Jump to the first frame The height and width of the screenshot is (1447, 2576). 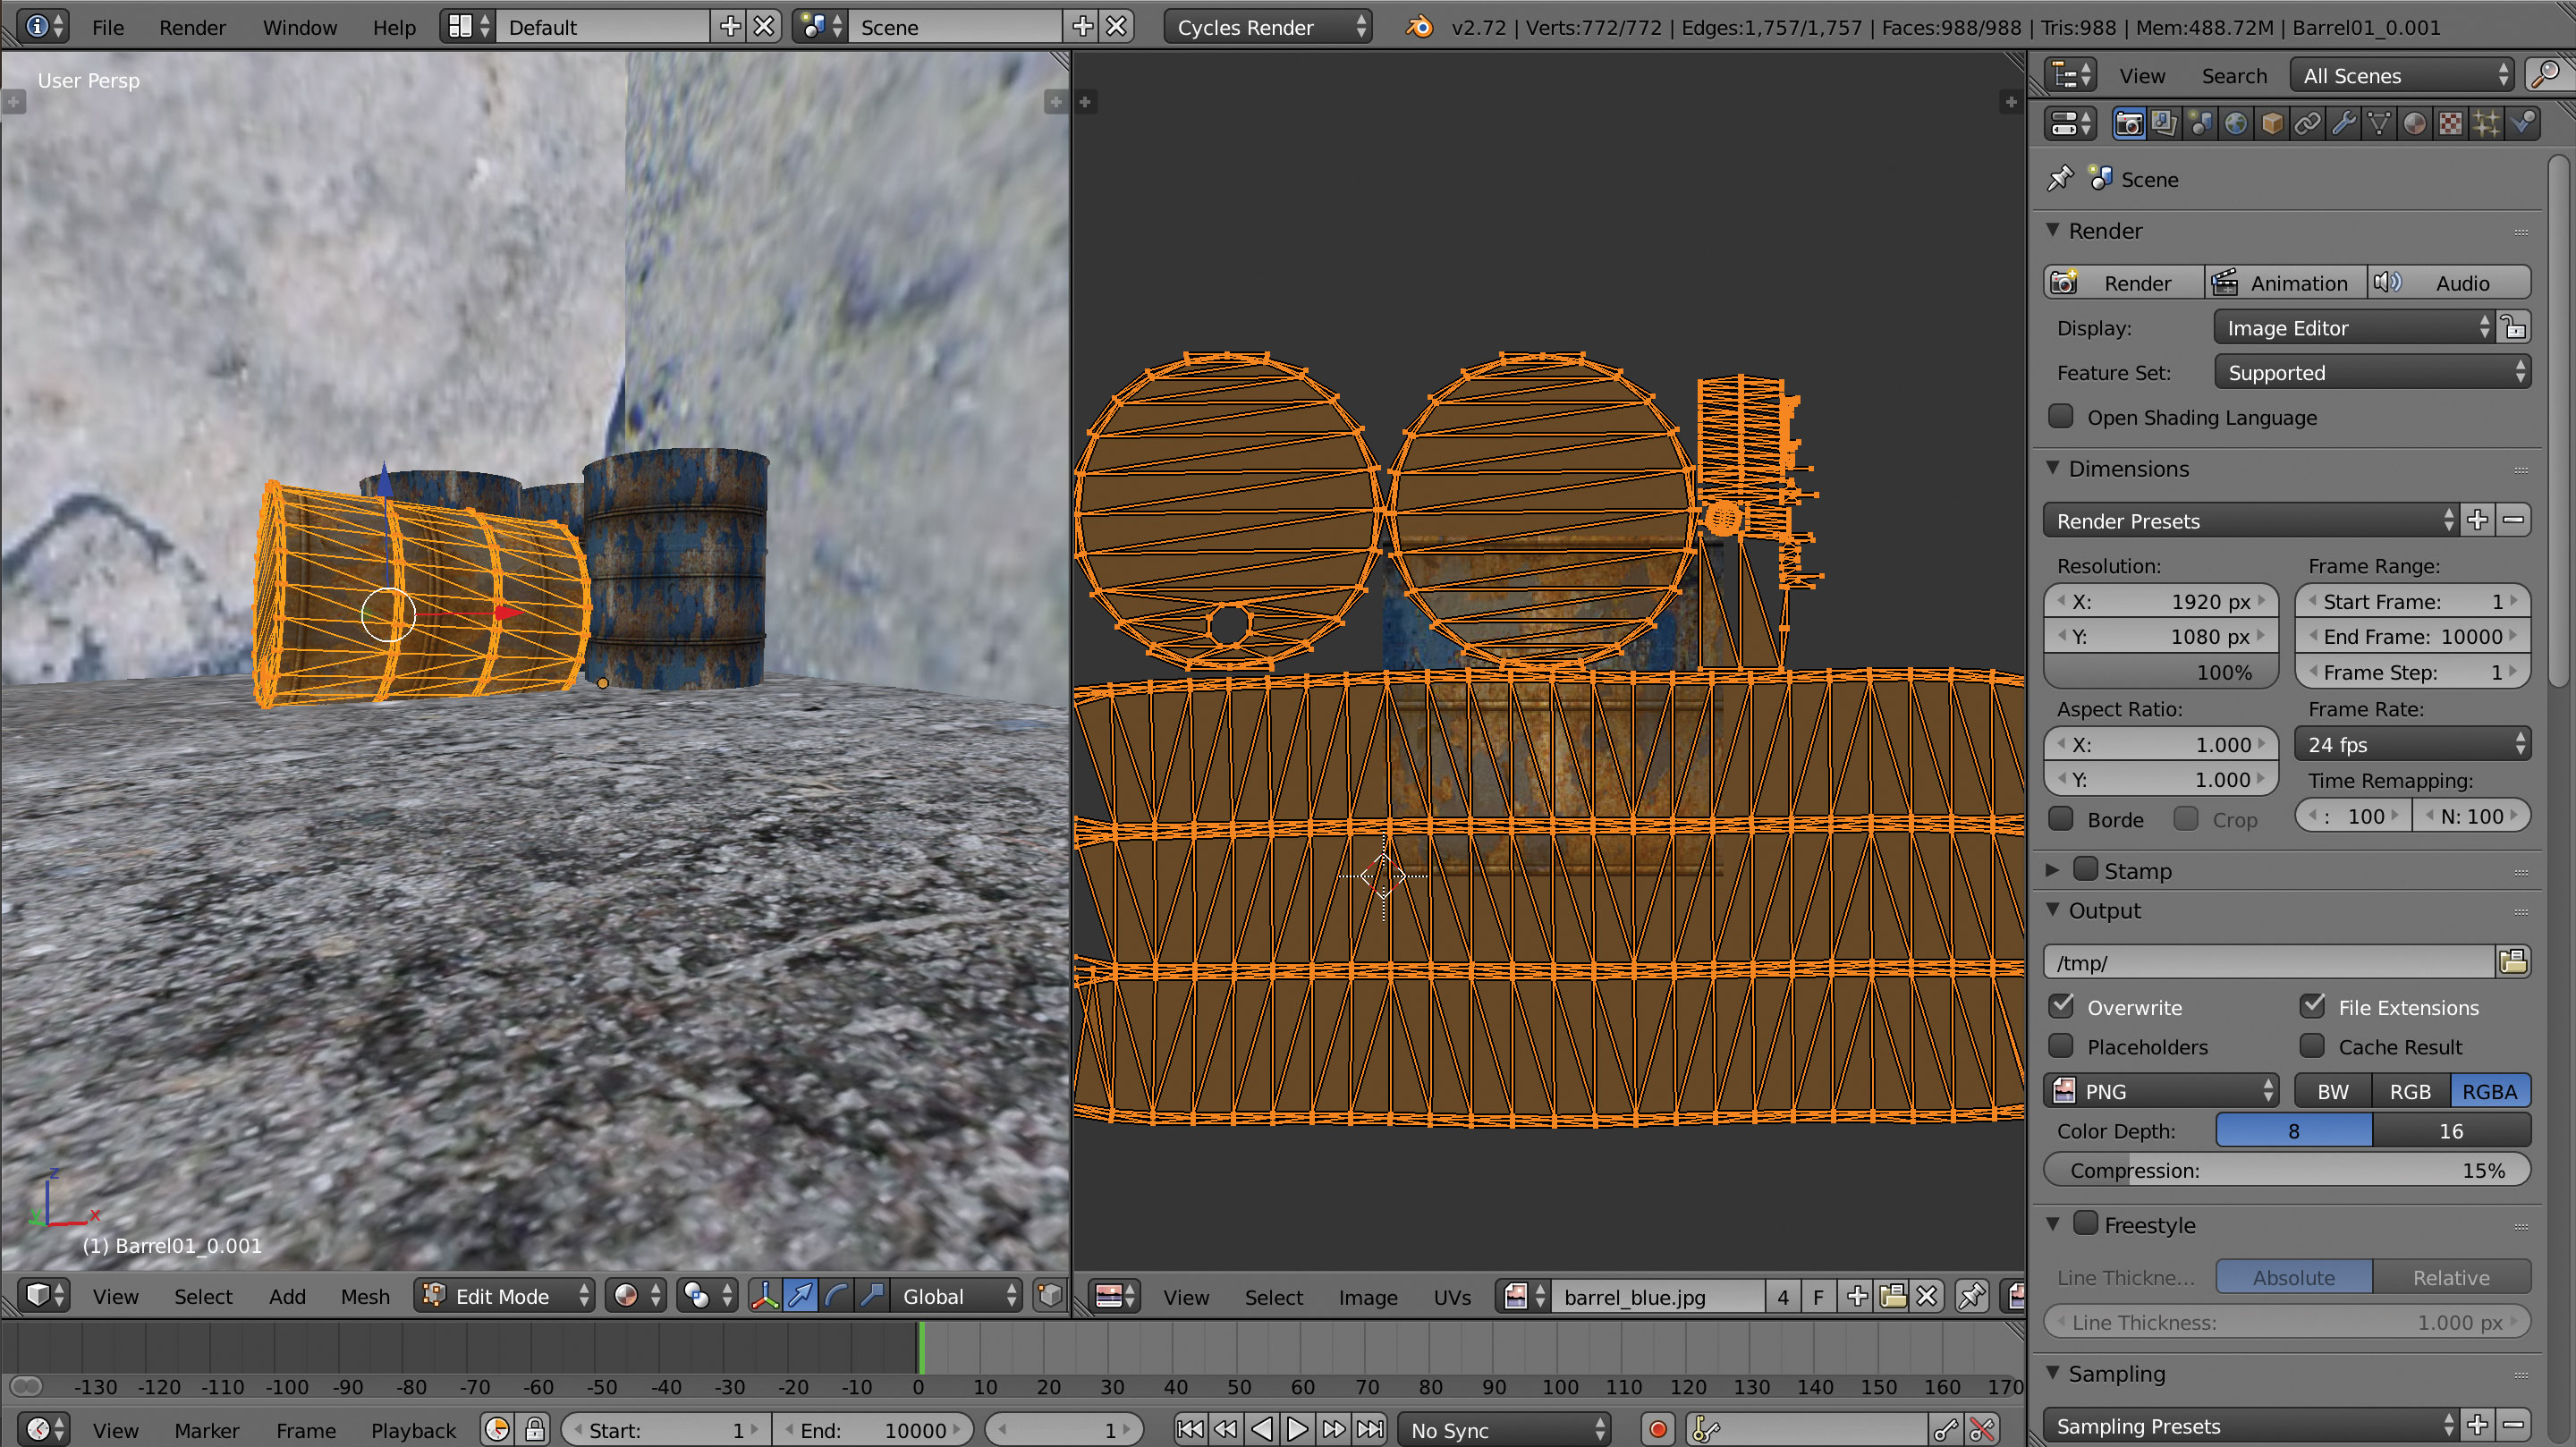pos(1190,1430)
